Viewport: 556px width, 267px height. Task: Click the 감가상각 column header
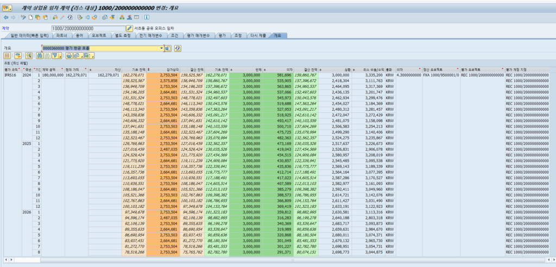163,69
